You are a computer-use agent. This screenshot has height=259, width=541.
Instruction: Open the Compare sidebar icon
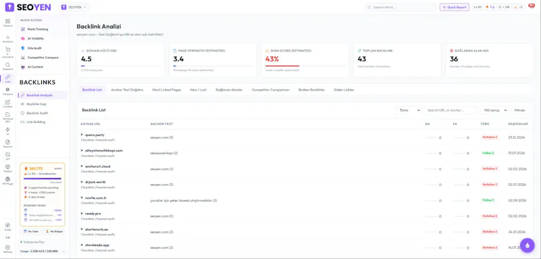coord(7,91)
